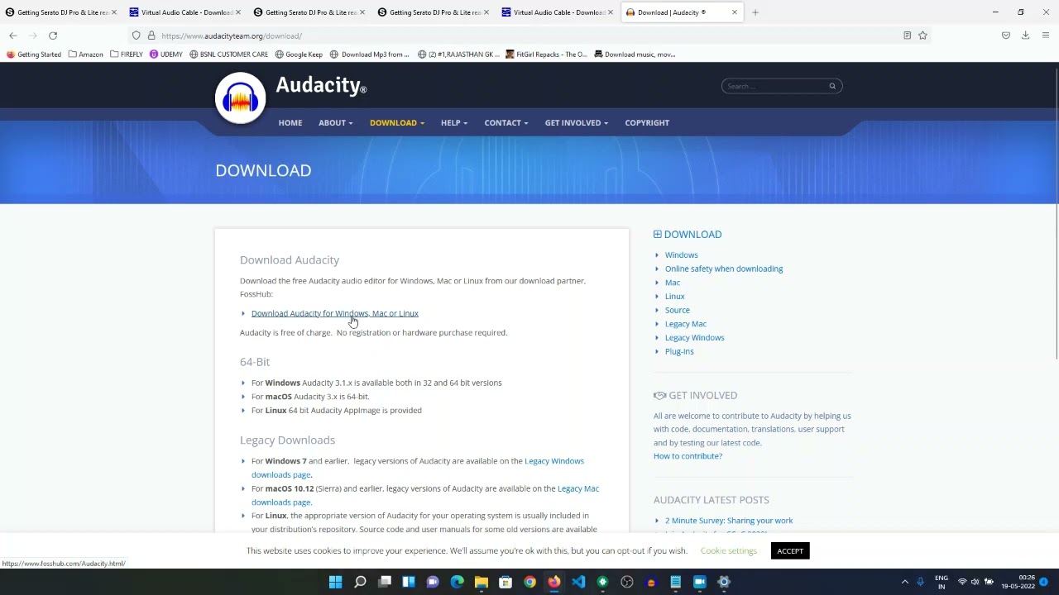Screen dimensions: 1059x595
Task: Open OBS Studio from the taskbar
Action: coord(627,582)
